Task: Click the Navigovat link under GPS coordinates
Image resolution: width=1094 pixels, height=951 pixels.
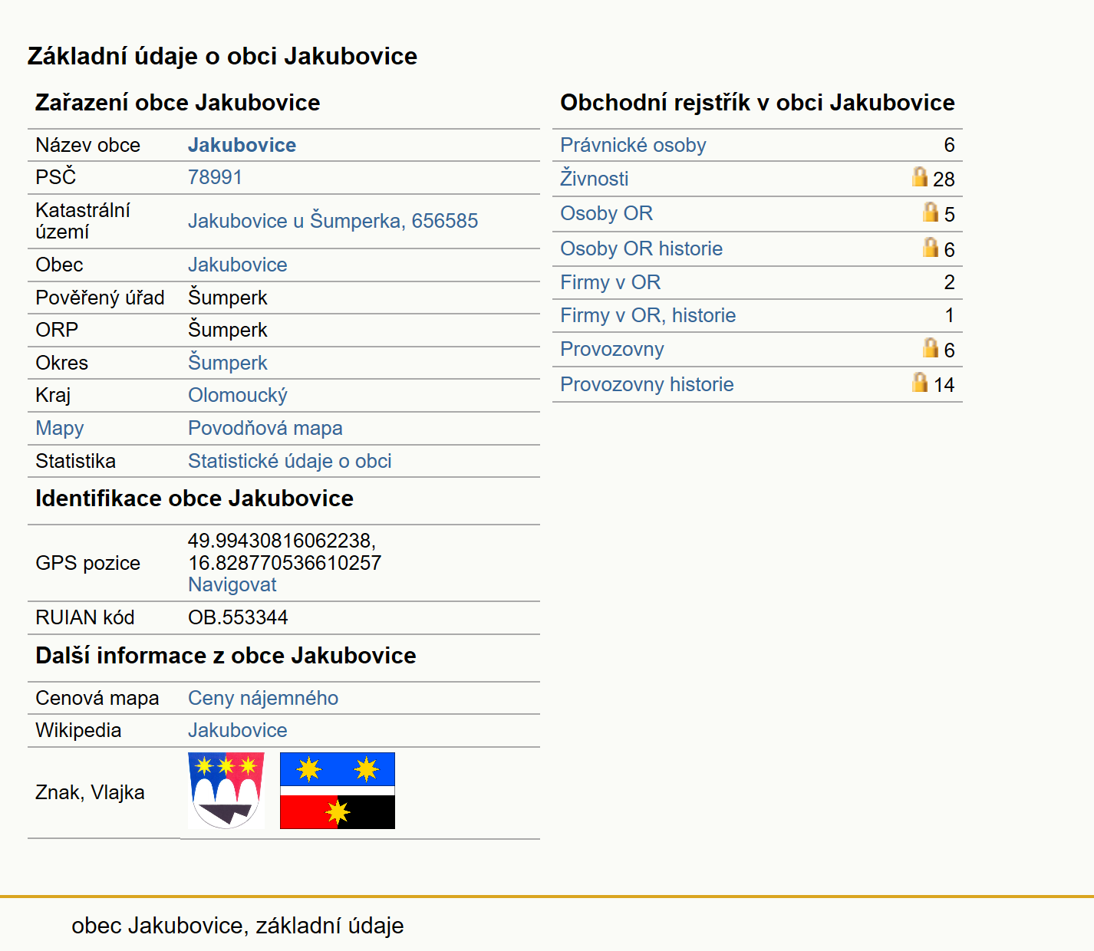Action: (x=232, y=584)
